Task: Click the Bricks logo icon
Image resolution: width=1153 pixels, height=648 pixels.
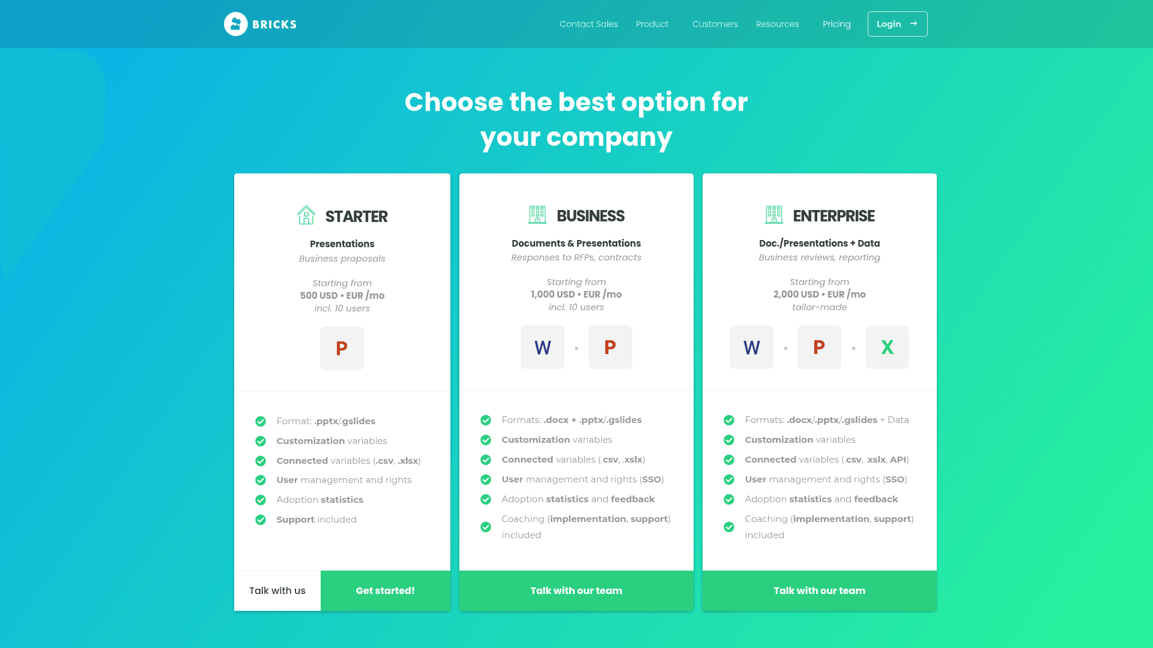Action: (x=236, y=24)
